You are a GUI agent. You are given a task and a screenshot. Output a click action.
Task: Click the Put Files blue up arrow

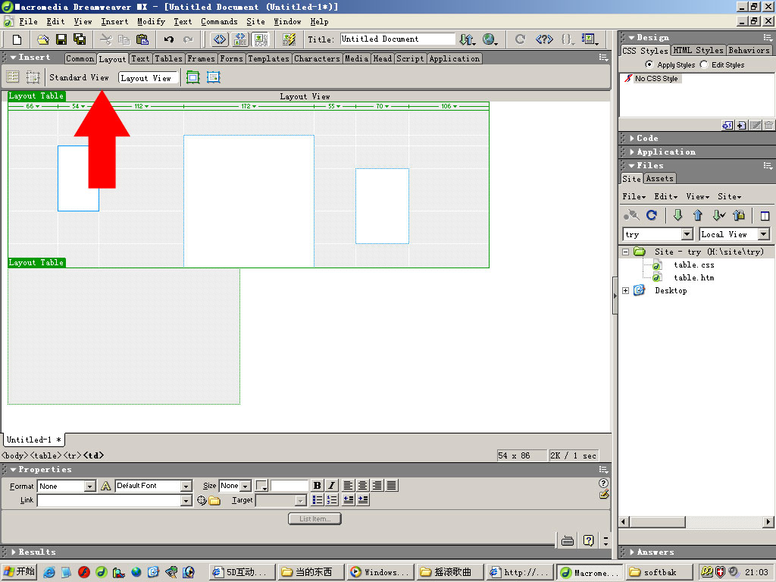pos(698,215)
